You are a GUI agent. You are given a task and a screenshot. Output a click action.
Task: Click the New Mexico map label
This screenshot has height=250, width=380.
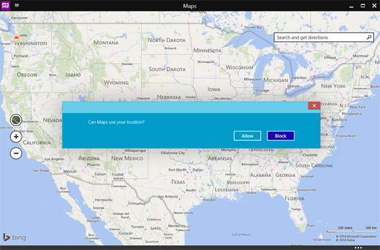click(x=127, y=159)
